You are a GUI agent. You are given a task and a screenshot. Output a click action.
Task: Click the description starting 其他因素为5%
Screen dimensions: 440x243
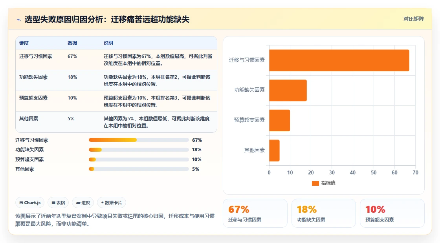click(x=157, y=122)
